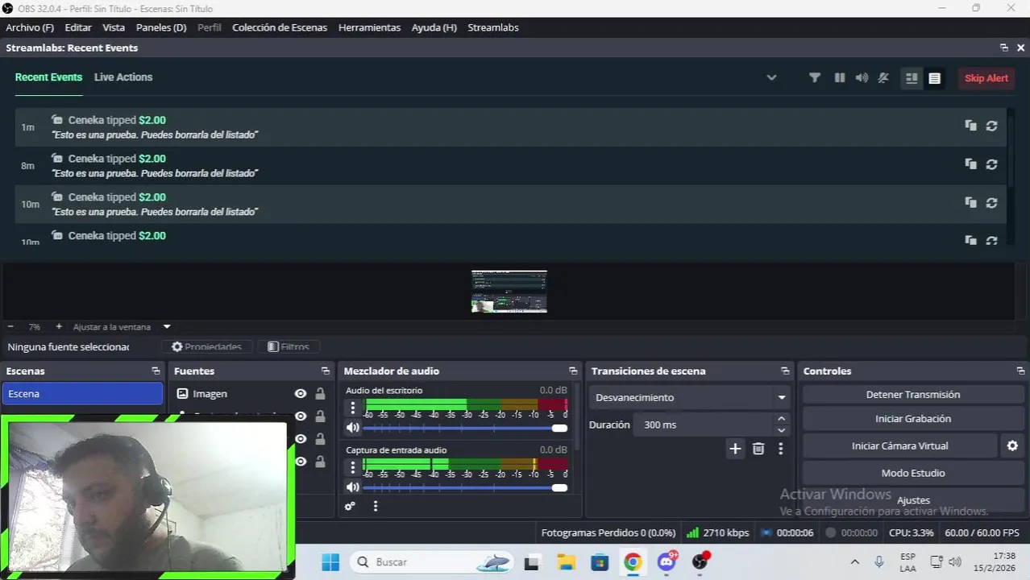Pop out the Mezclador de audio panel

pos(573,371)
